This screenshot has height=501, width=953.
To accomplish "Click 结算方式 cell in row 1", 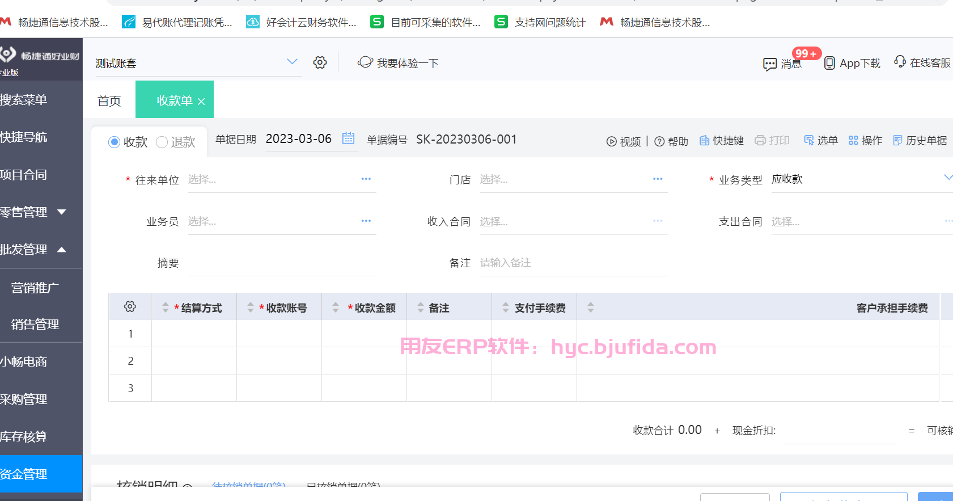I will pyautogui.click(x=194, y=333).
